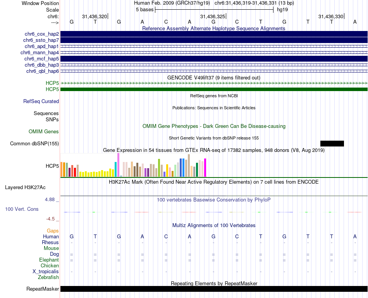This screenshot has width=368, height=298.
Task: Open the Layered H3K27Ac track label
Action: pyautogui.click(x=25, y=188)
